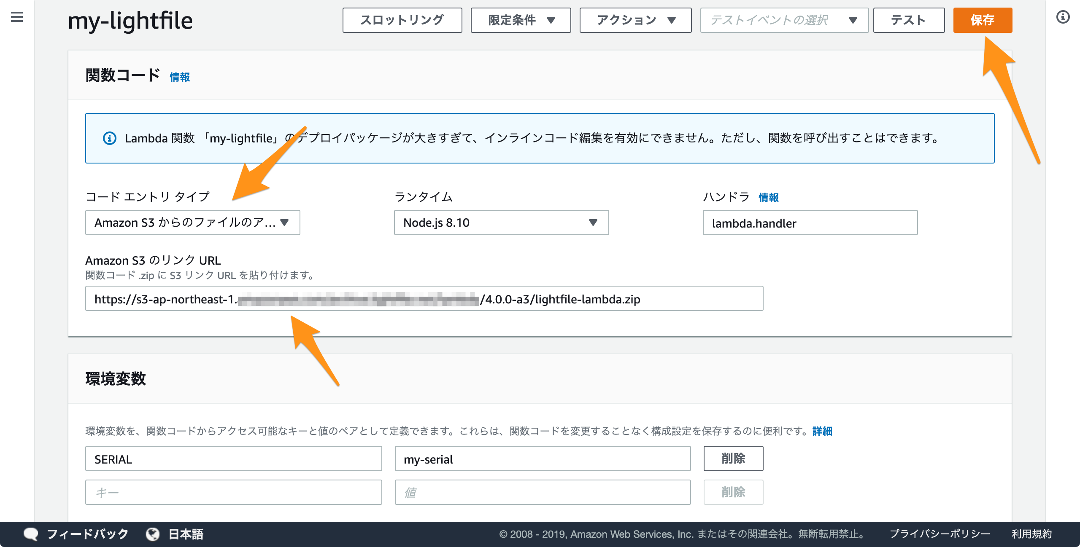This screenshot has height=547, width=1080.
Task: Open the 限定条件 dropdown
Action: (521, 20)
